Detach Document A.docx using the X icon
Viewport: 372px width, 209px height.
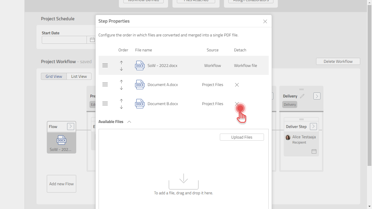[x=237, y=85]
